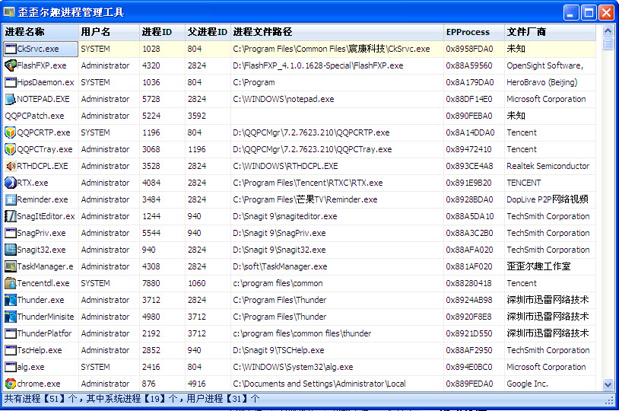619x411 pixels.
Task: Click the Reminder.exe icon
Action: (10, 199)
